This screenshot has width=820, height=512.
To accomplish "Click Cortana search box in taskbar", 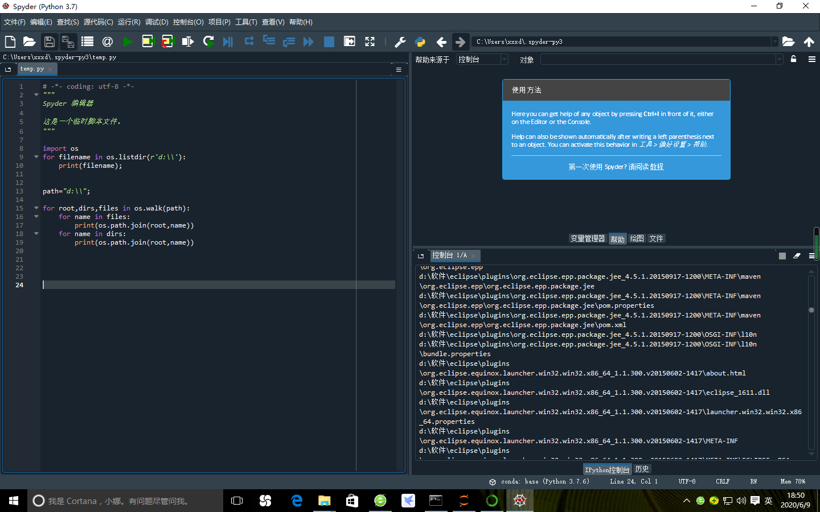I will [x=125, y=501].
